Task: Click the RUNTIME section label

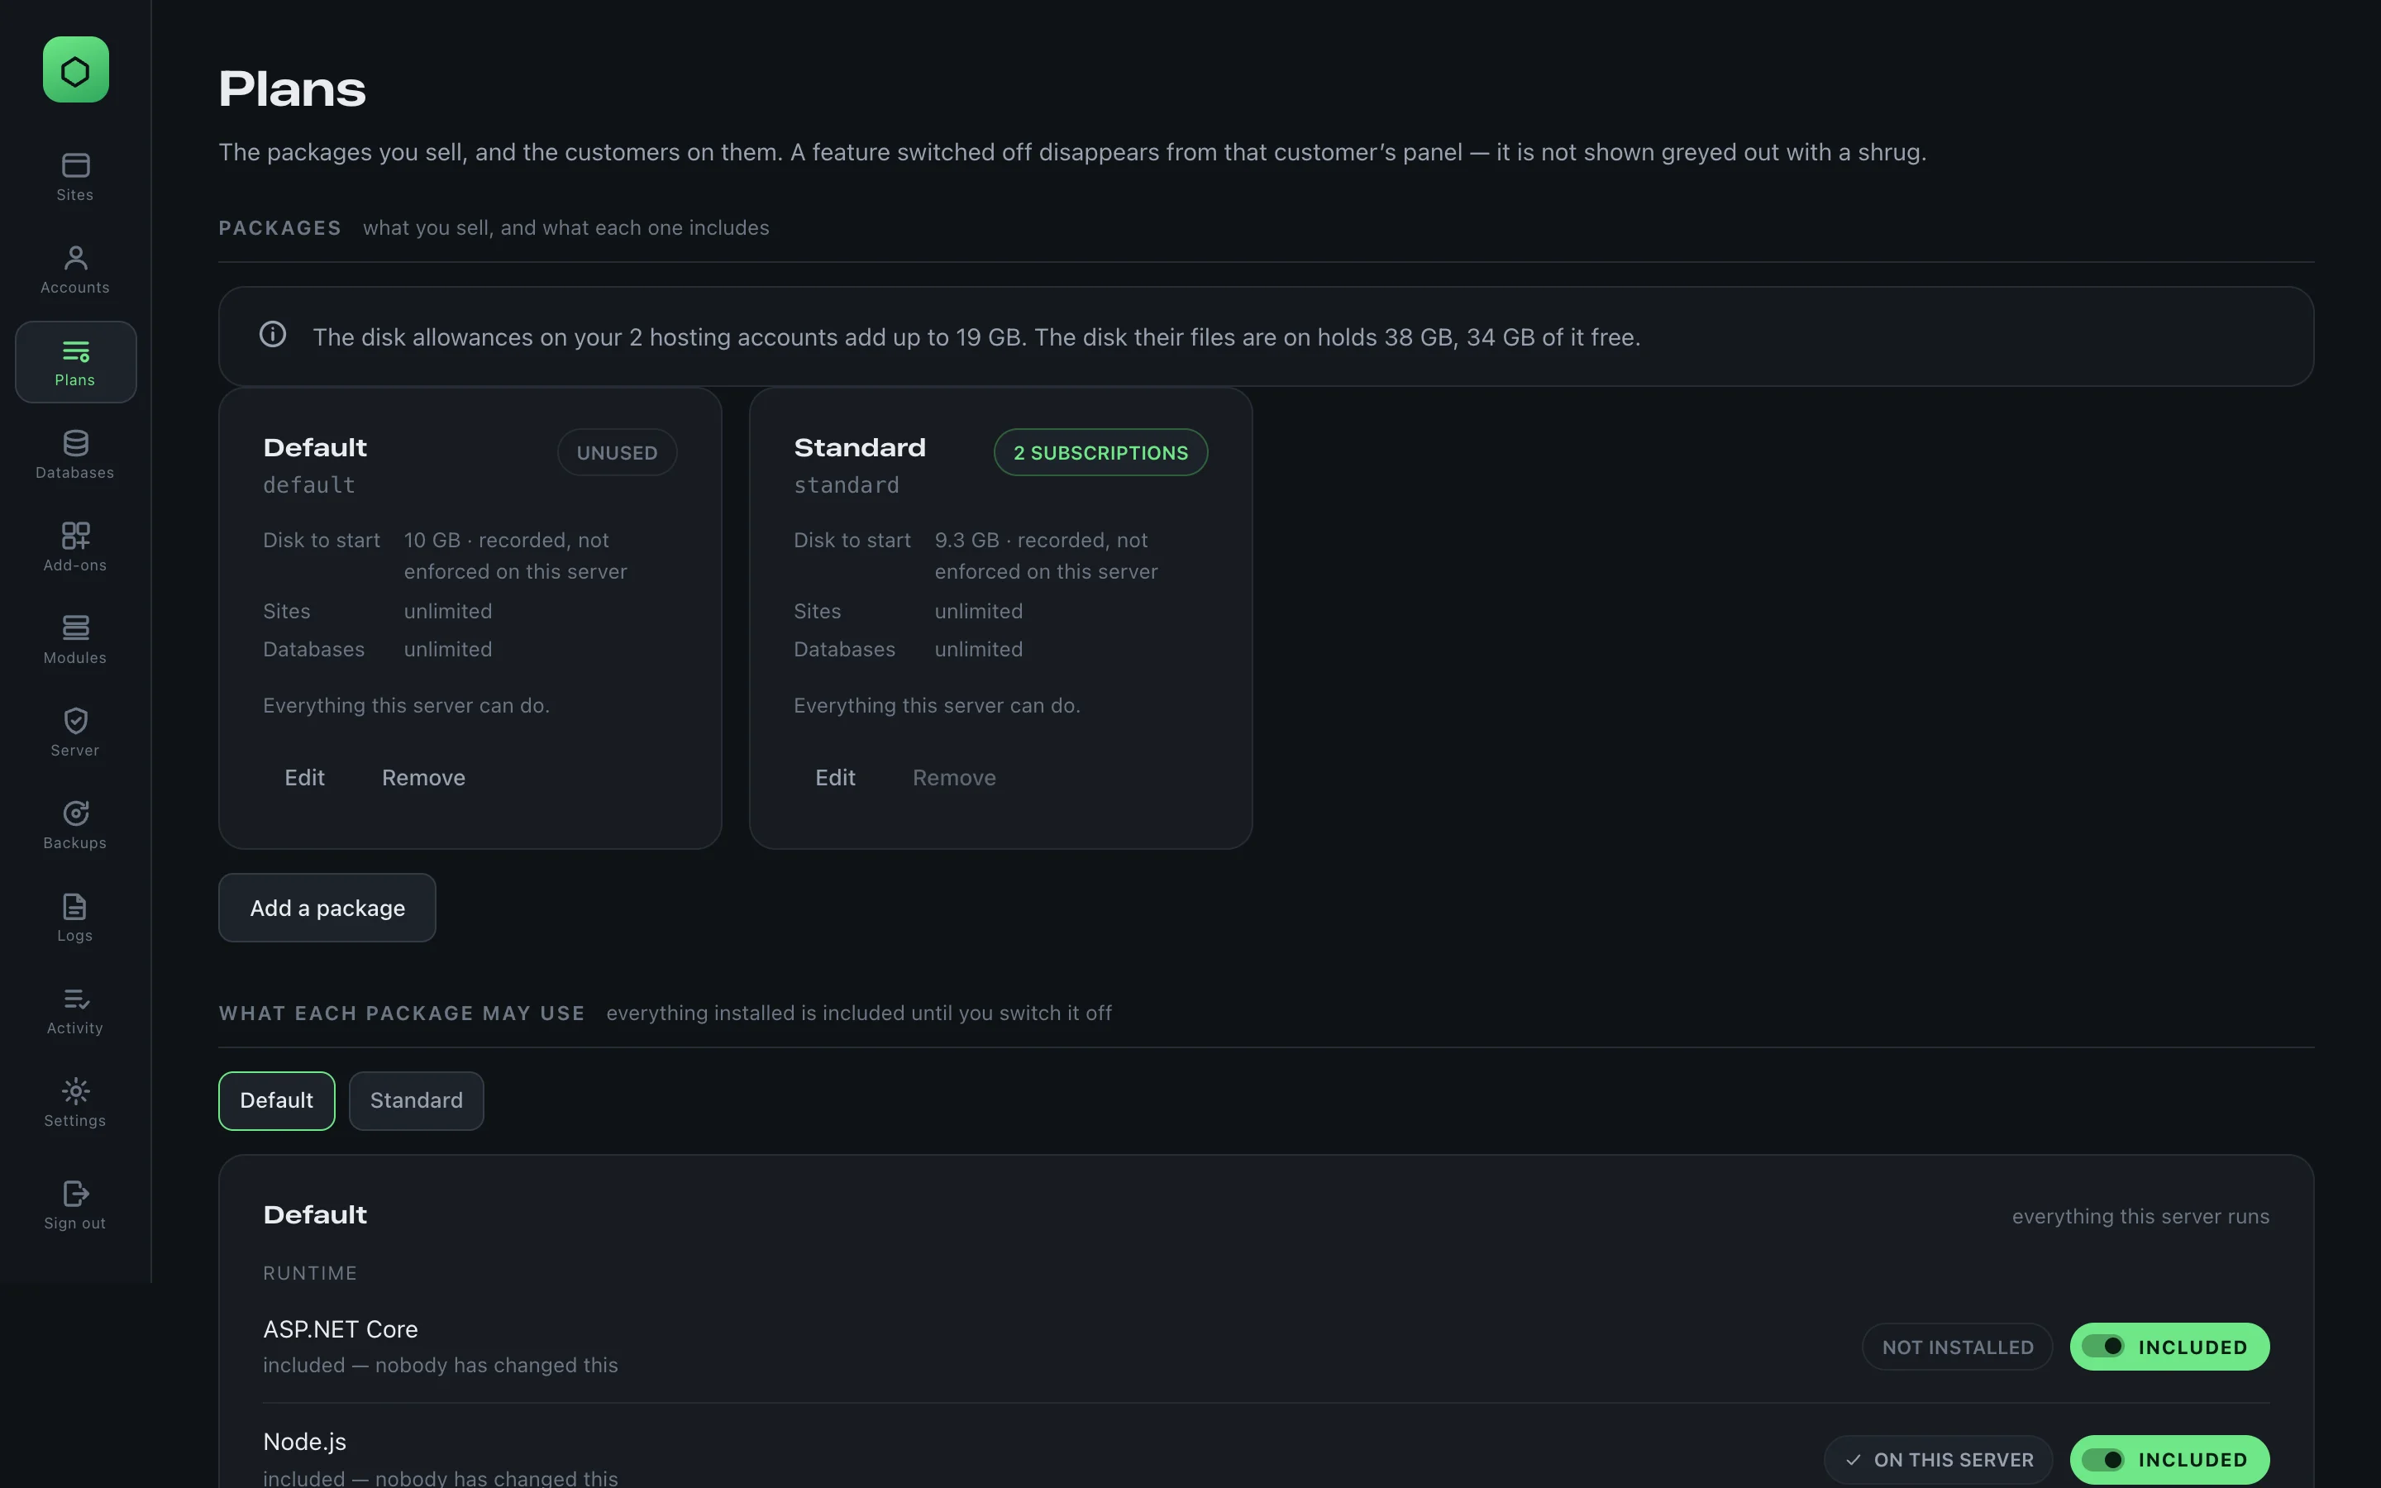Action: point(310,1272)
